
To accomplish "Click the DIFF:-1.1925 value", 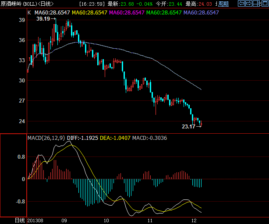I will [x=82, y=138].
